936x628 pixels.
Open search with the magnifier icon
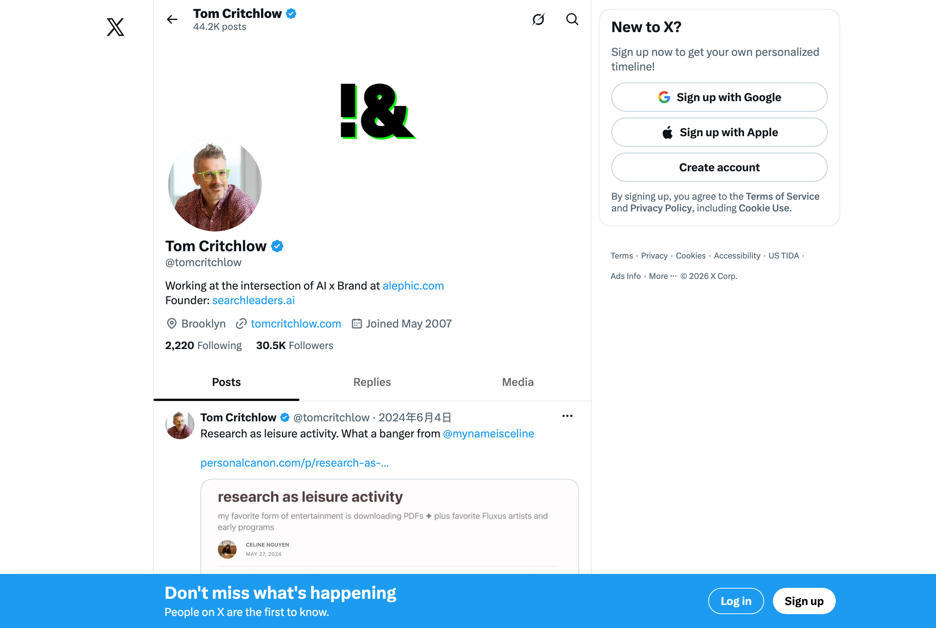coord(572,19)
